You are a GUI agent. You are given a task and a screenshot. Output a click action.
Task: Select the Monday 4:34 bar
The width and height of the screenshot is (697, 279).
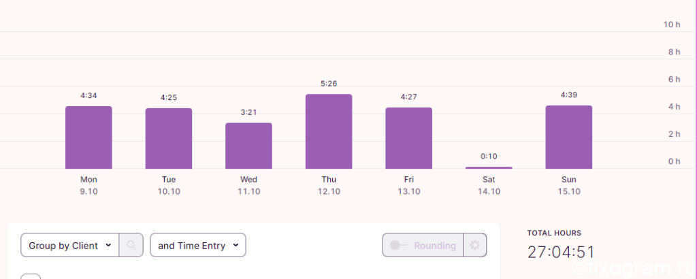[x=88, y=137]
